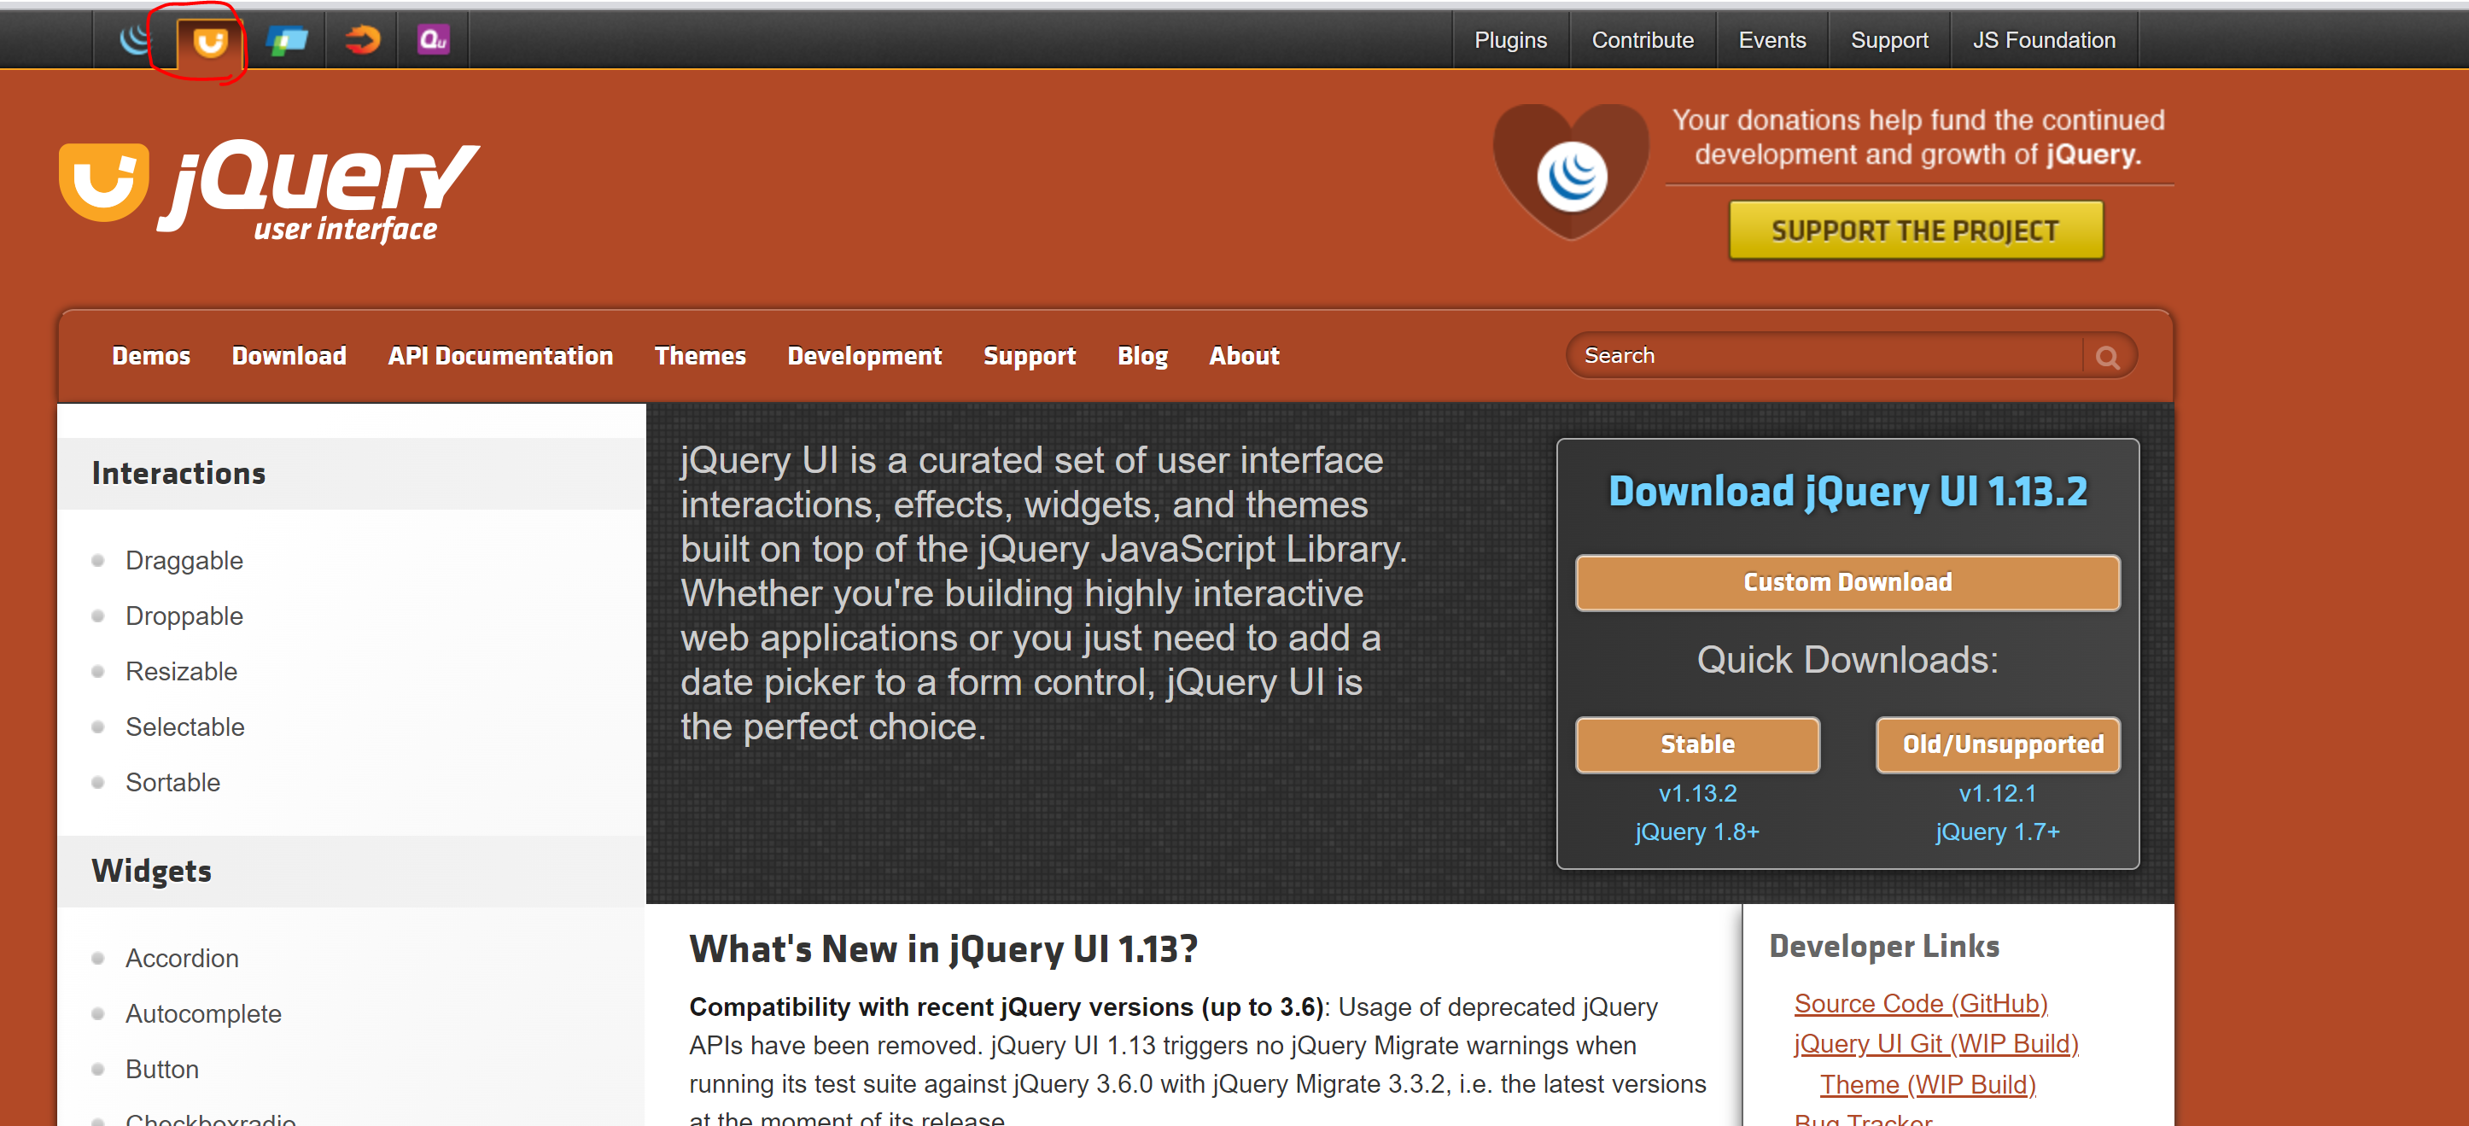Click the jQuery core icon in top bar
The width and height of the screenshot is (2469, 1126).
(x=135, y=39)
